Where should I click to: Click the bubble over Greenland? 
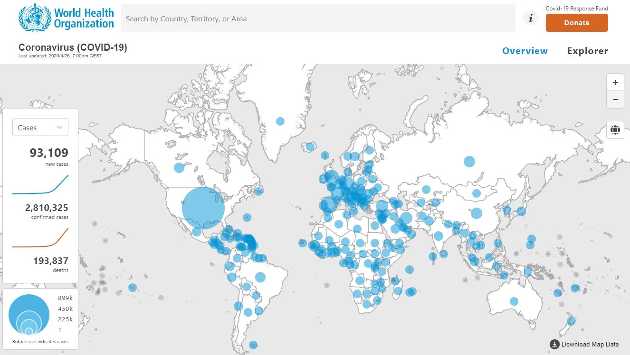280,121
